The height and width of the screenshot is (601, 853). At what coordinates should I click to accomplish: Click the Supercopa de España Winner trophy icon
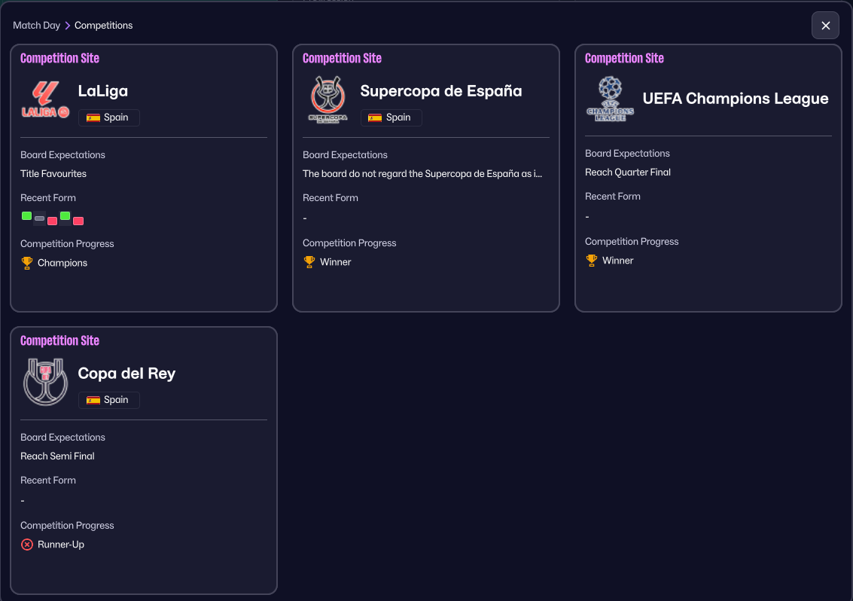pyautogui.click(x=309, y=262)
